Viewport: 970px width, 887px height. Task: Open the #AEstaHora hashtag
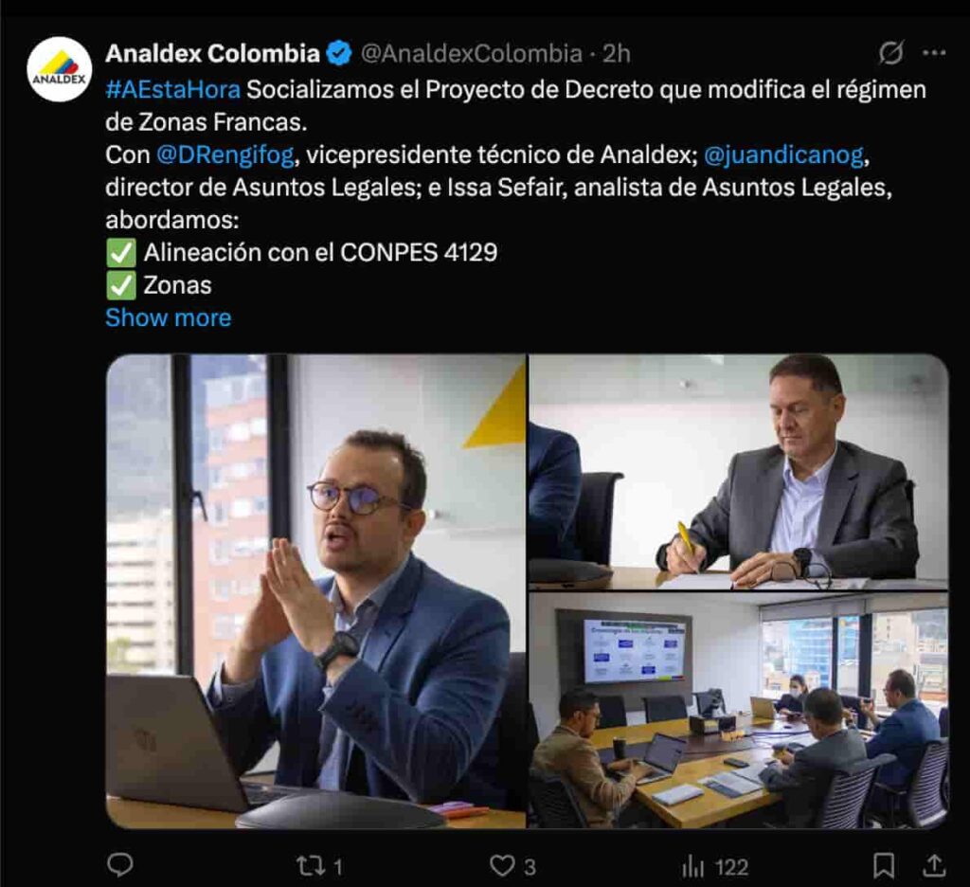tap(172, 90)
